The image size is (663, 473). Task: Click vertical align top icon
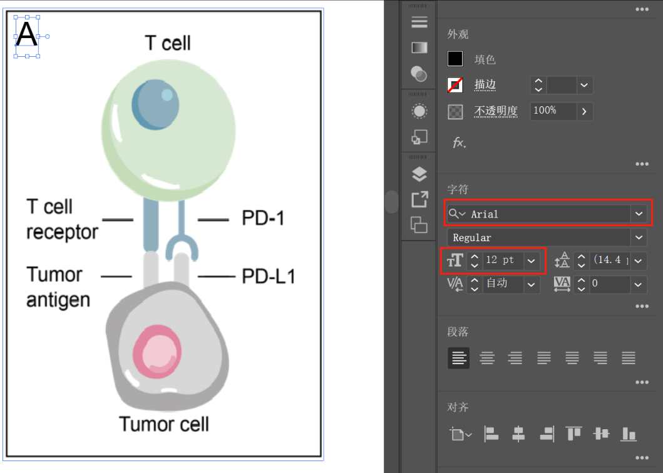point(573,434)
